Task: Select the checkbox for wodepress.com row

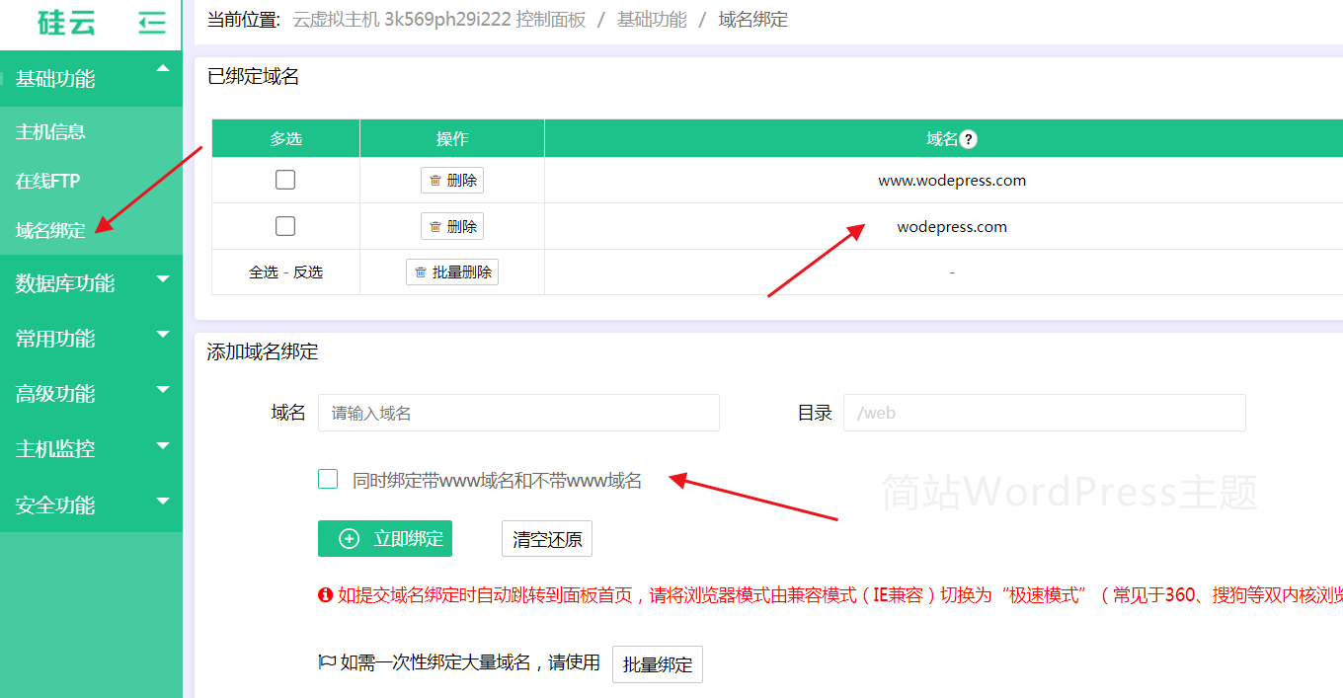Action: (285, 226)
